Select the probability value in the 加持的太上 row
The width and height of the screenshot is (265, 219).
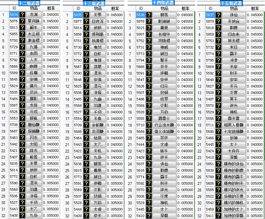pos(255,209)
